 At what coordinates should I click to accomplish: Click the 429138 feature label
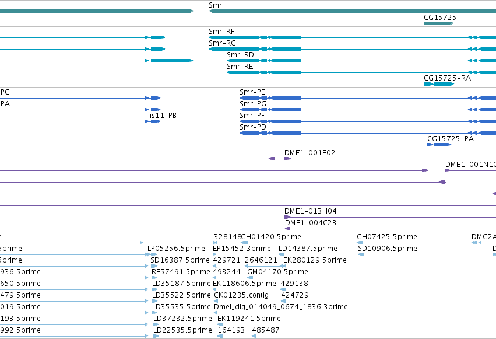294,284
